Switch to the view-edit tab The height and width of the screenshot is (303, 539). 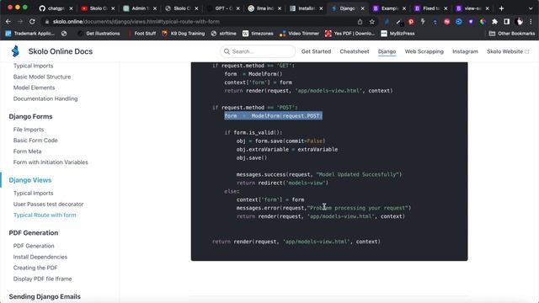(472, 8)
